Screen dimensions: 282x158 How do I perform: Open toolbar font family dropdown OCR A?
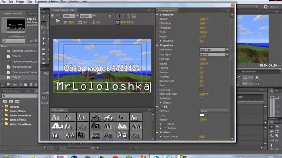[x=71, y=16]
